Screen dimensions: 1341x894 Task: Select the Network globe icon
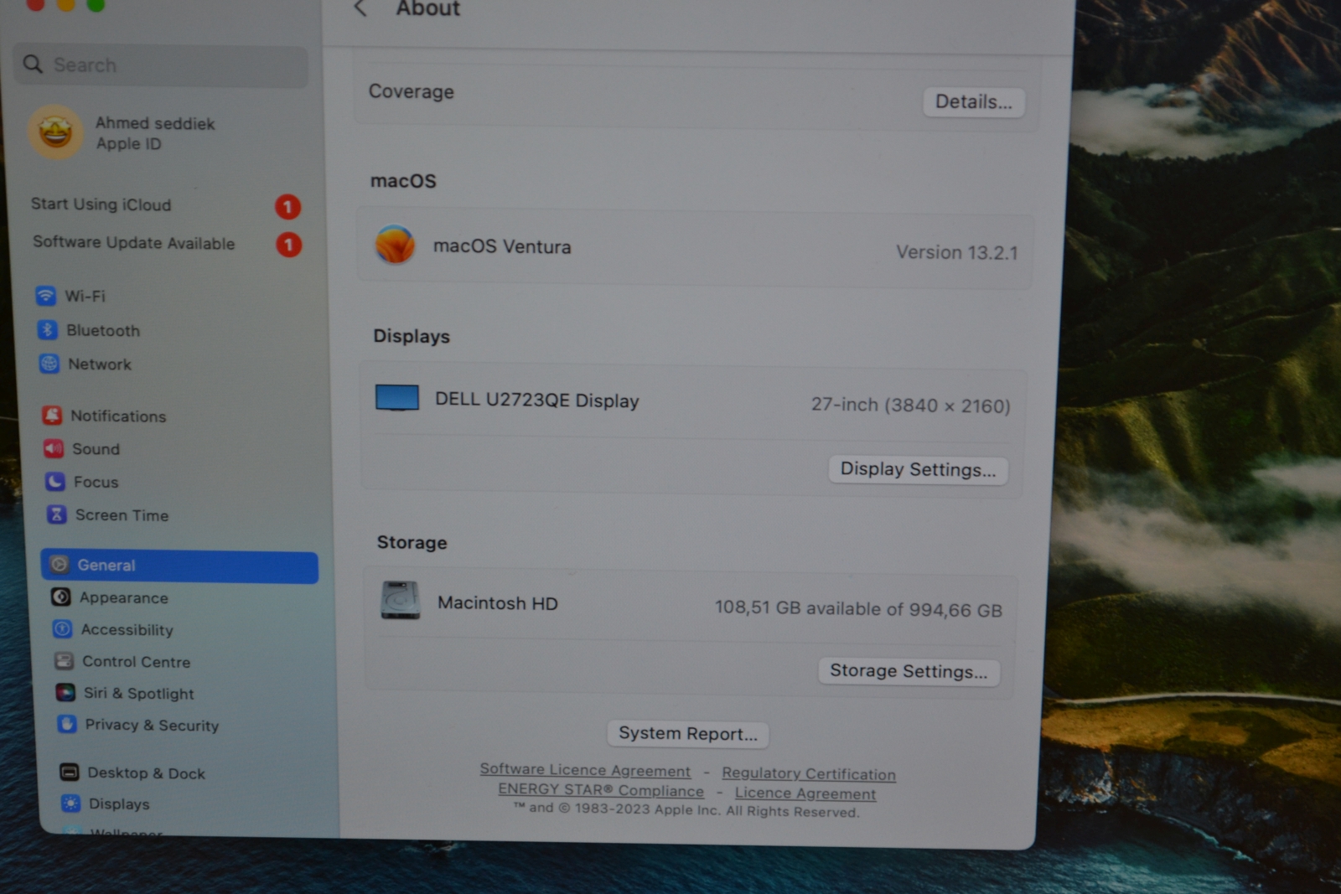(49, 364)
